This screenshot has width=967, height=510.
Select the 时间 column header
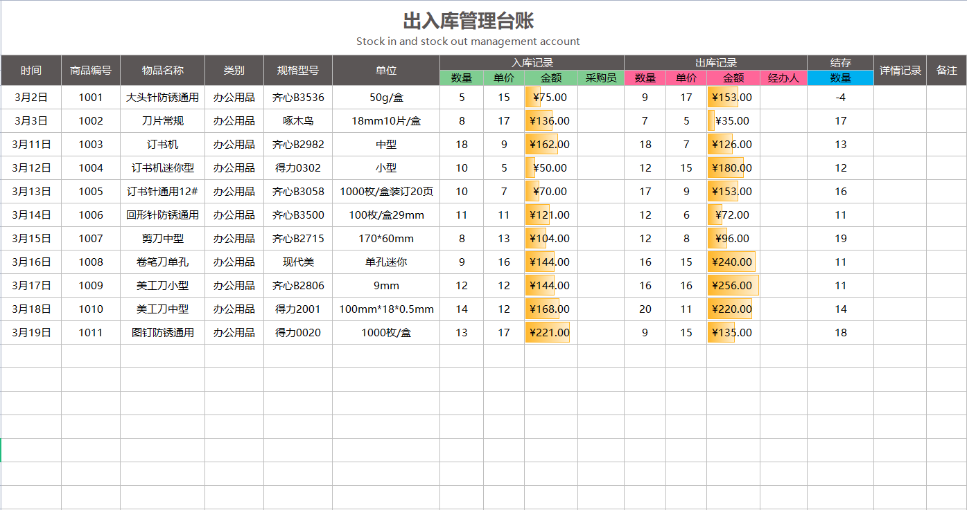click(x=31, y=70)
